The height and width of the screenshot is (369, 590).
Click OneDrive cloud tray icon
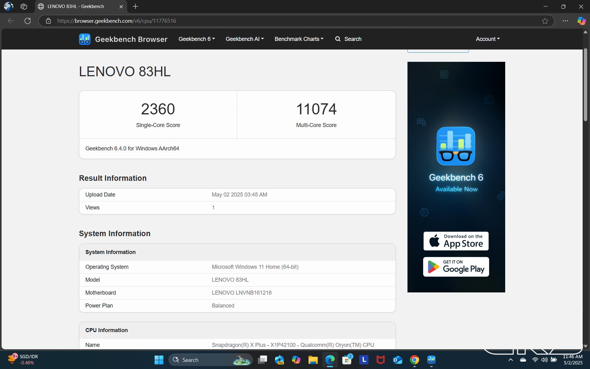point(523,360)
